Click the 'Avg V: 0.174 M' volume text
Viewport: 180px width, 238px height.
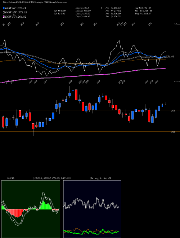coord(143,8)
